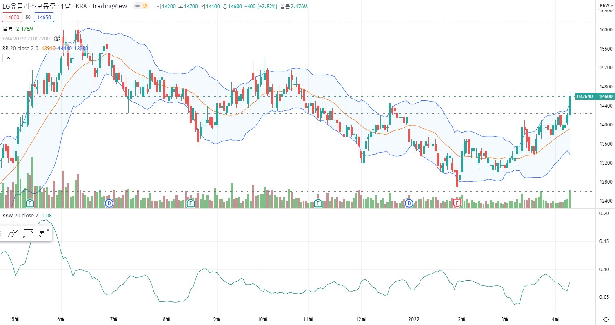This screenshot has width=615, height=325.
Task: Select the 볼륨 2.176M volume legend
Action: click(x=18, y=29)
